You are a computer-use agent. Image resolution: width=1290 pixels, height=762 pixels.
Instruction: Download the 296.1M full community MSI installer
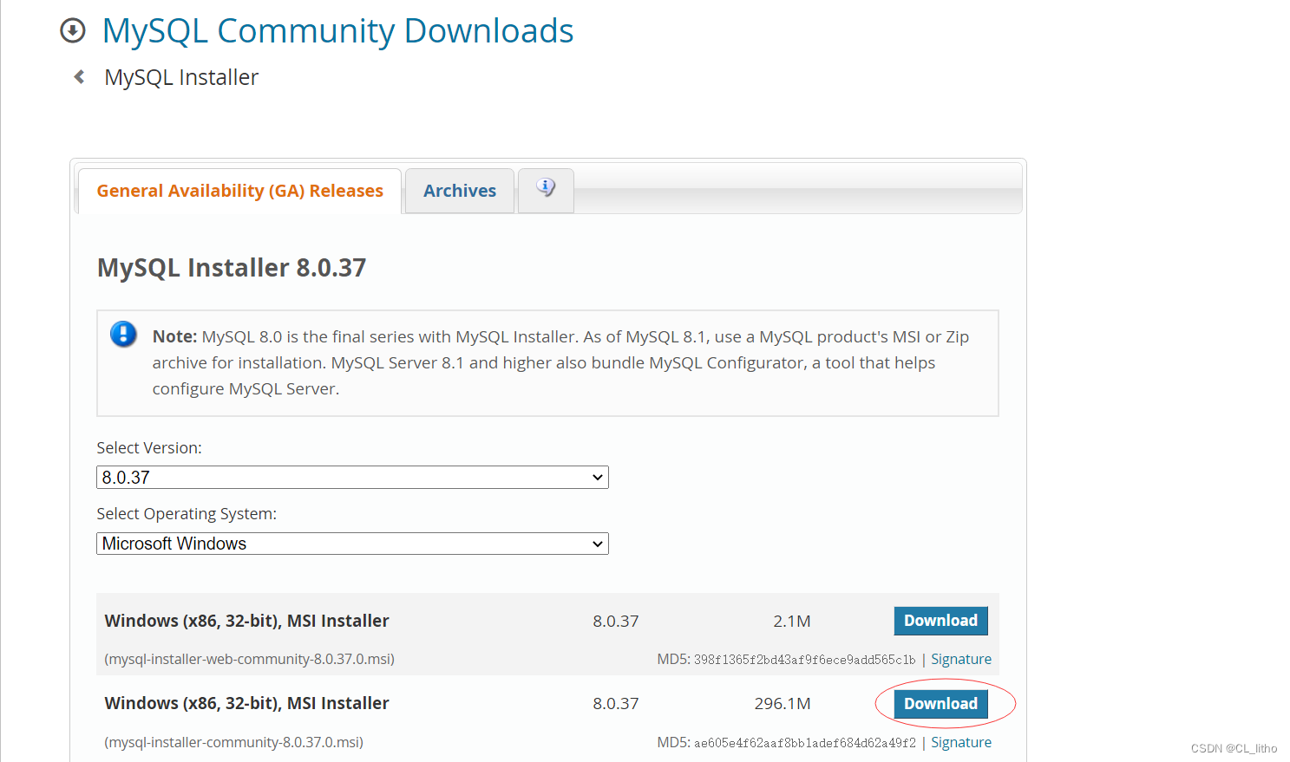tap(940, 704)
